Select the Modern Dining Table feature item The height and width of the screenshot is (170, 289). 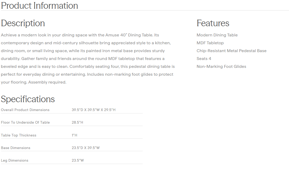(217, 35)
